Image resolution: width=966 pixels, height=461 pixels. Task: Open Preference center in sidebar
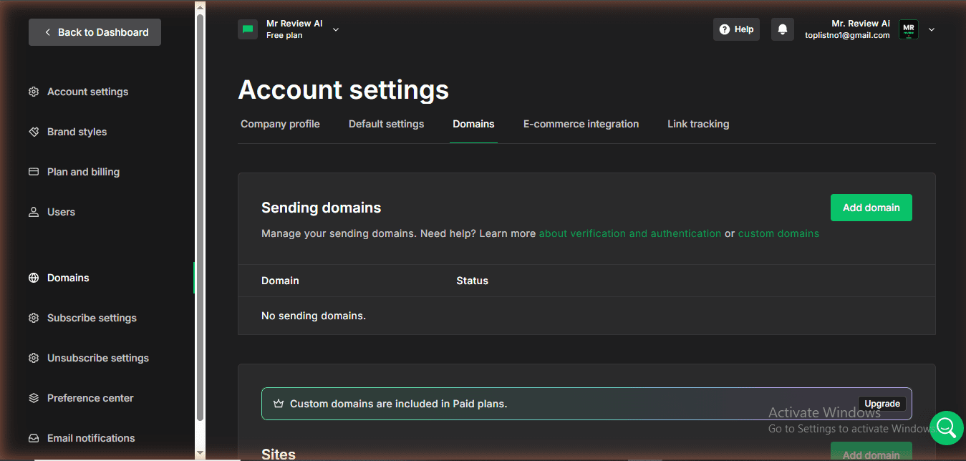tap(90, 398)
